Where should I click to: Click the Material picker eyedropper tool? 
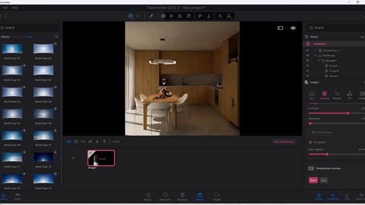tap(151, 16)
